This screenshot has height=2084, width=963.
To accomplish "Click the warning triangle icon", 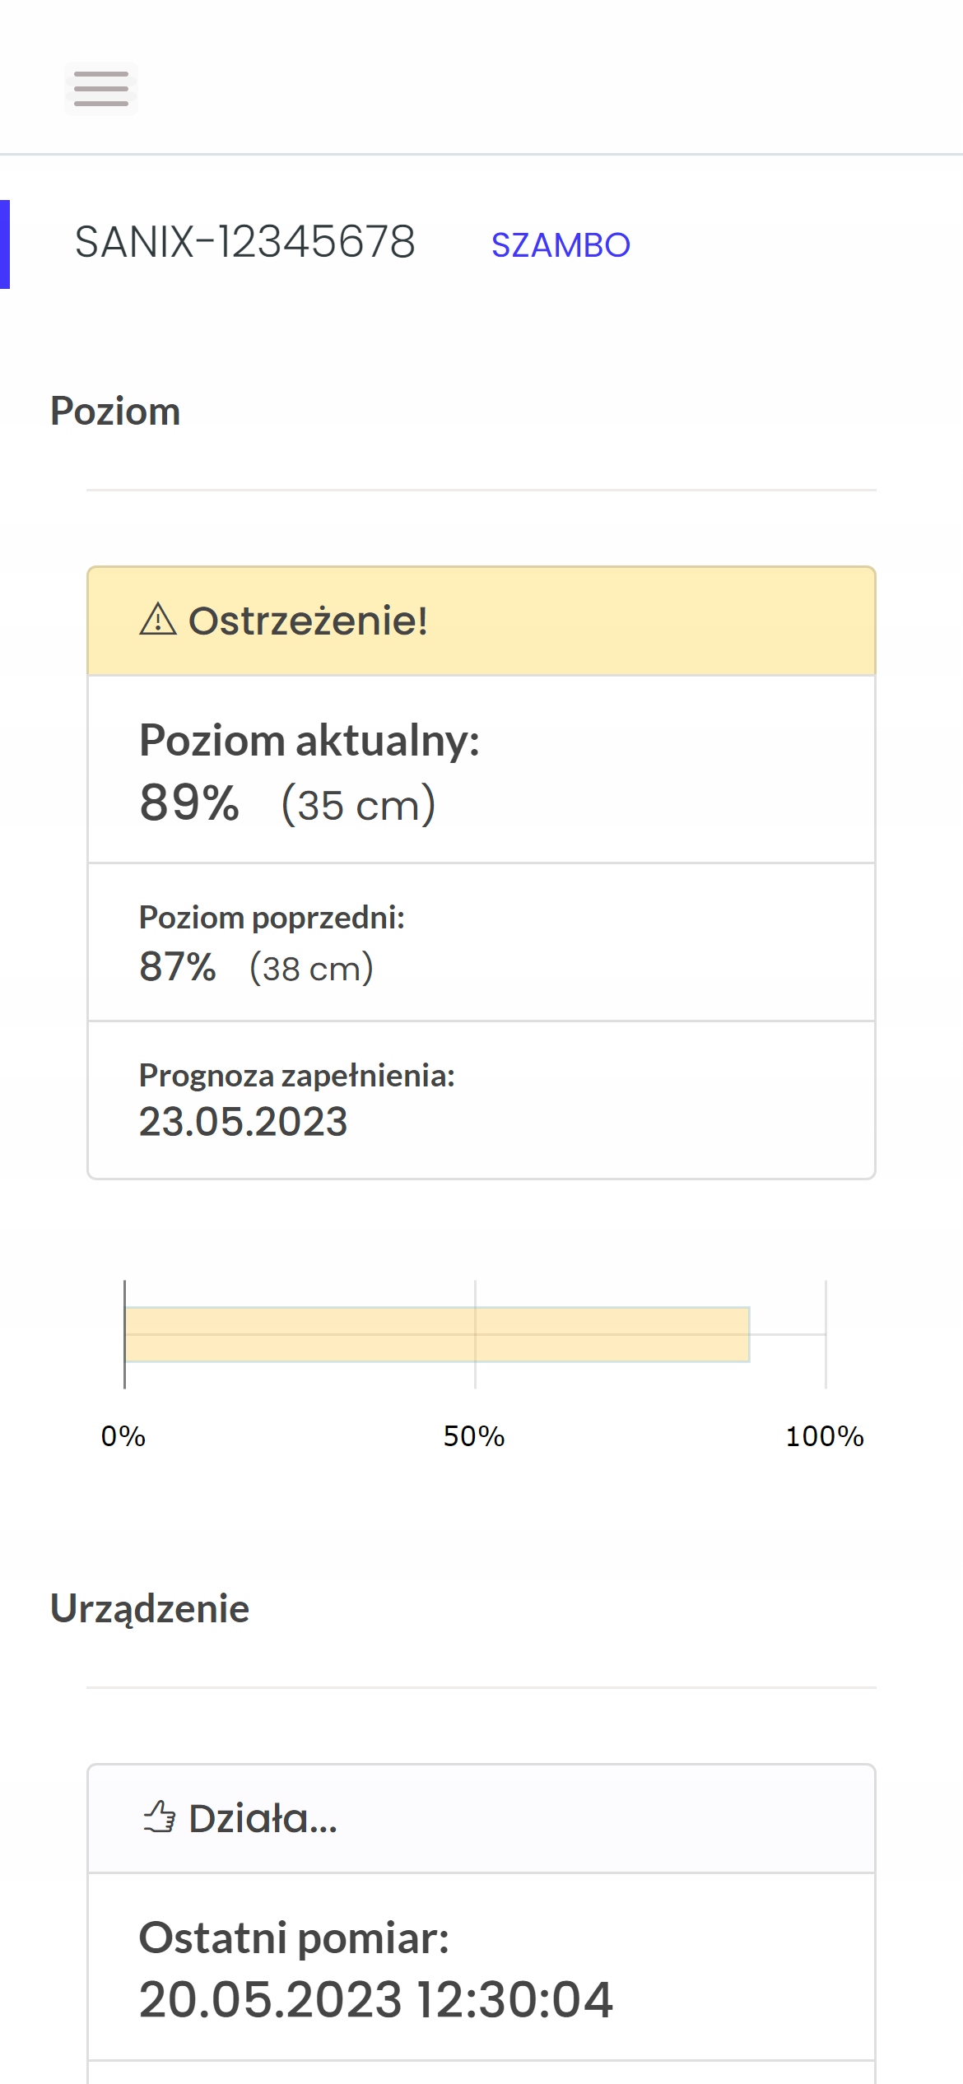I will pos(158,619).
